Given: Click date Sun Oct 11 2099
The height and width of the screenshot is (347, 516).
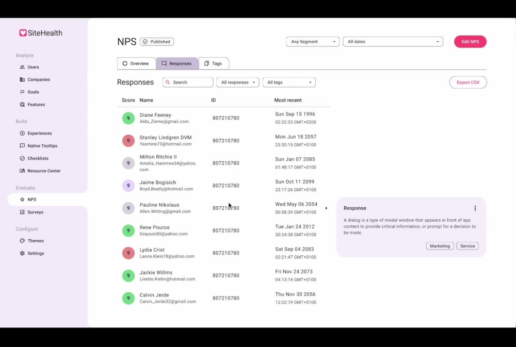Looking at the screenshot, I should [295, 181].
